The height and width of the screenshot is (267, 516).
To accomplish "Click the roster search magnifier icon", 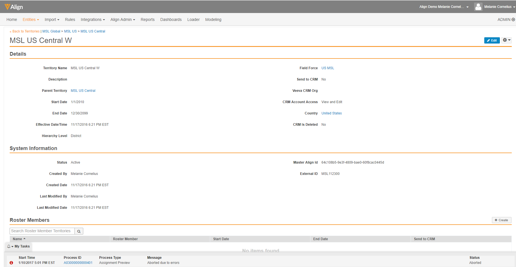I will pos(79,231).
